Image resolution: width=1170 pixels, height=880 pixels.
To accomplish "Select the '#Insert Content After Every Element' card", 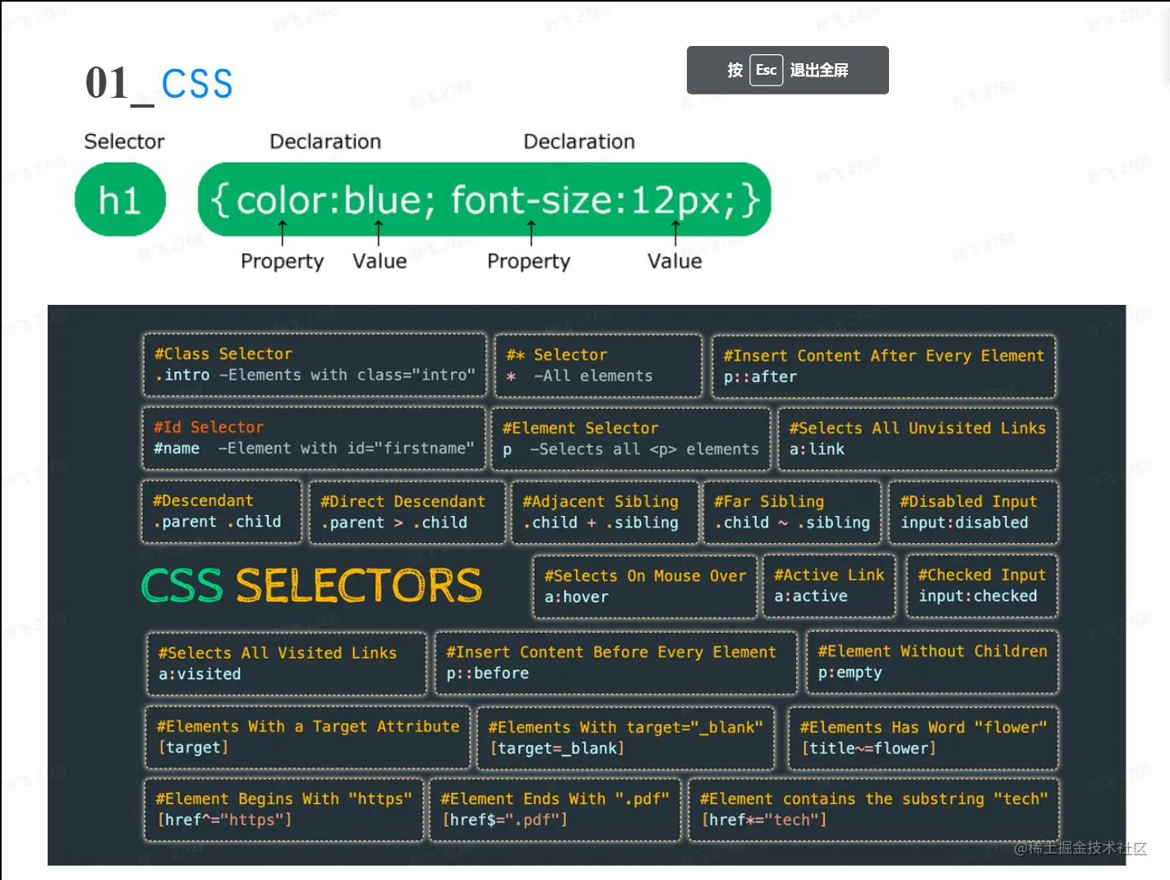I will coord(883,366).
